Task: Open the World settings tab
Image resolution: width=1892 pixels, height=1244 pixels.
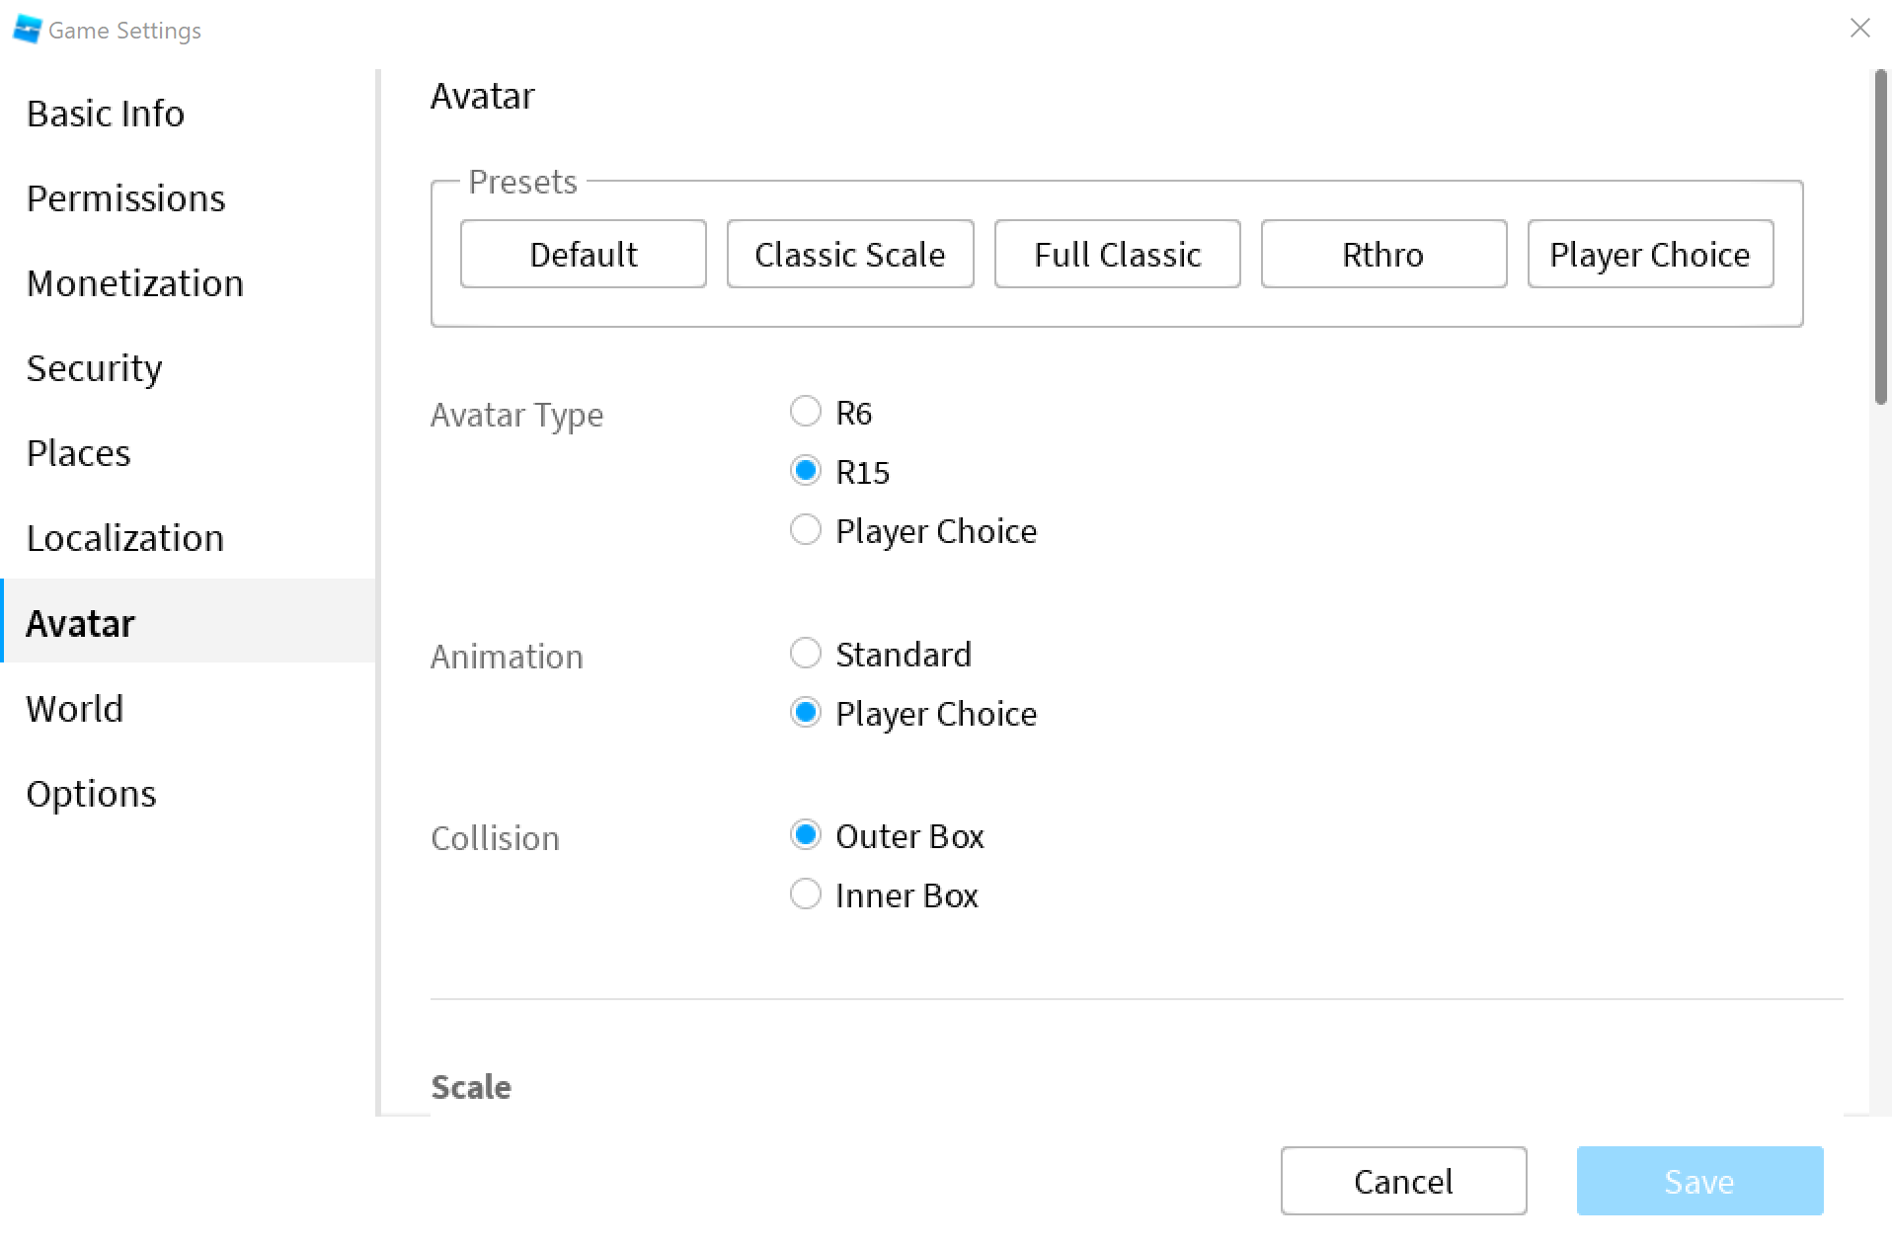Action: 75,709
